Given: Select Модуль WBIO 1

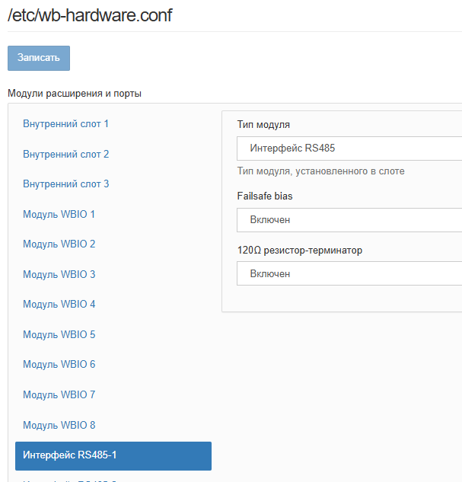Looking at the screenshot, I should tap(59, 214).
